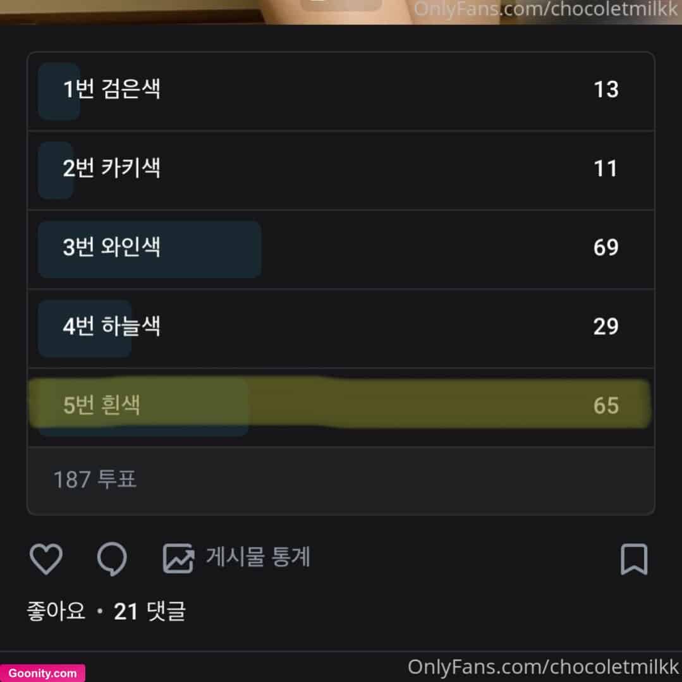
Task: Choose poll option 4번 하늘색
Action: (x=341, y=329)
